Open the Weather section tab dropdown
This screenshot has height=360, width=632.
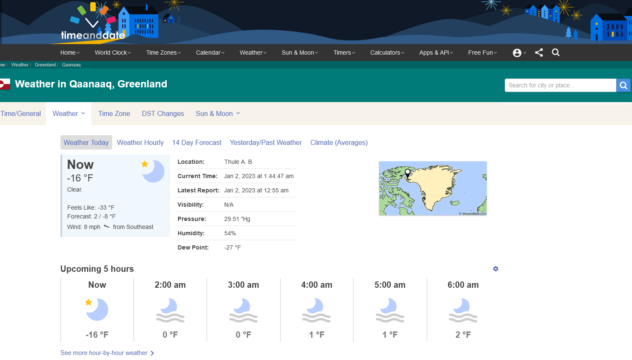pyautogui.click(x=69, y=113)
